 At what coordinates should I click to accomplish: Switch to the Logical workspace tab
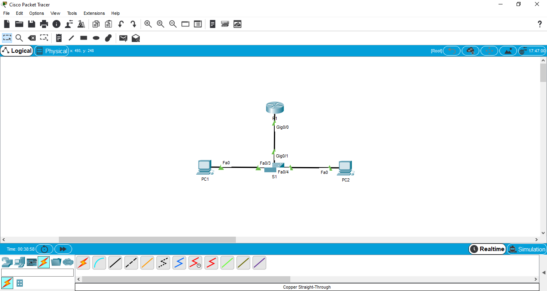(x=17, y=51)
